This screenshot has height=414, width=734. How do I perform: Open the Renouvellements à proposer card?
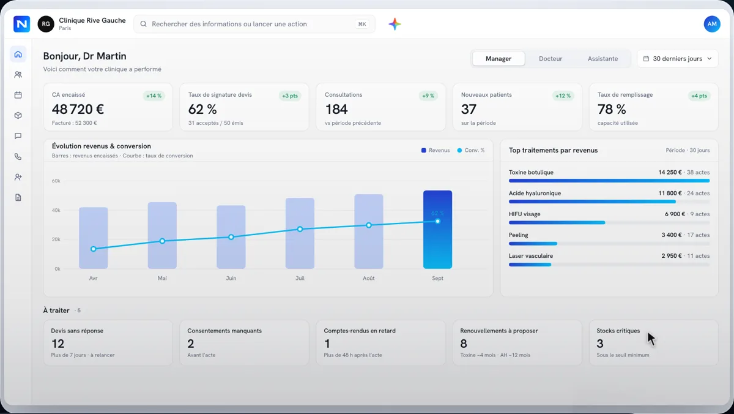point(517,343)
